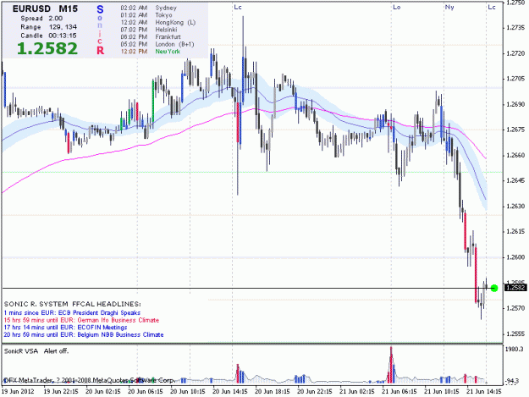This screenshot has height=397, width=529.
Task: Select the 05:02 PM London (B+1) row
Action: tap(157, 44)
